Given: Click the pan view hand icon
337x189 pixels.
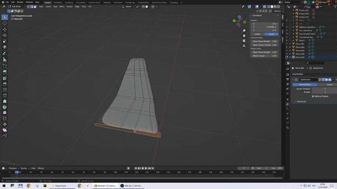Looking at the screenshot, I should tap(244, 36).
